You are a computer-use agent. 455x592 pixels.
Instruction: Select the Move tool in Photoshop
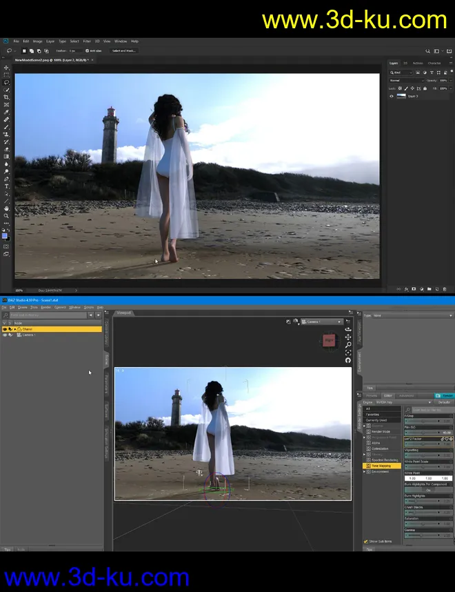coord(7,68)
